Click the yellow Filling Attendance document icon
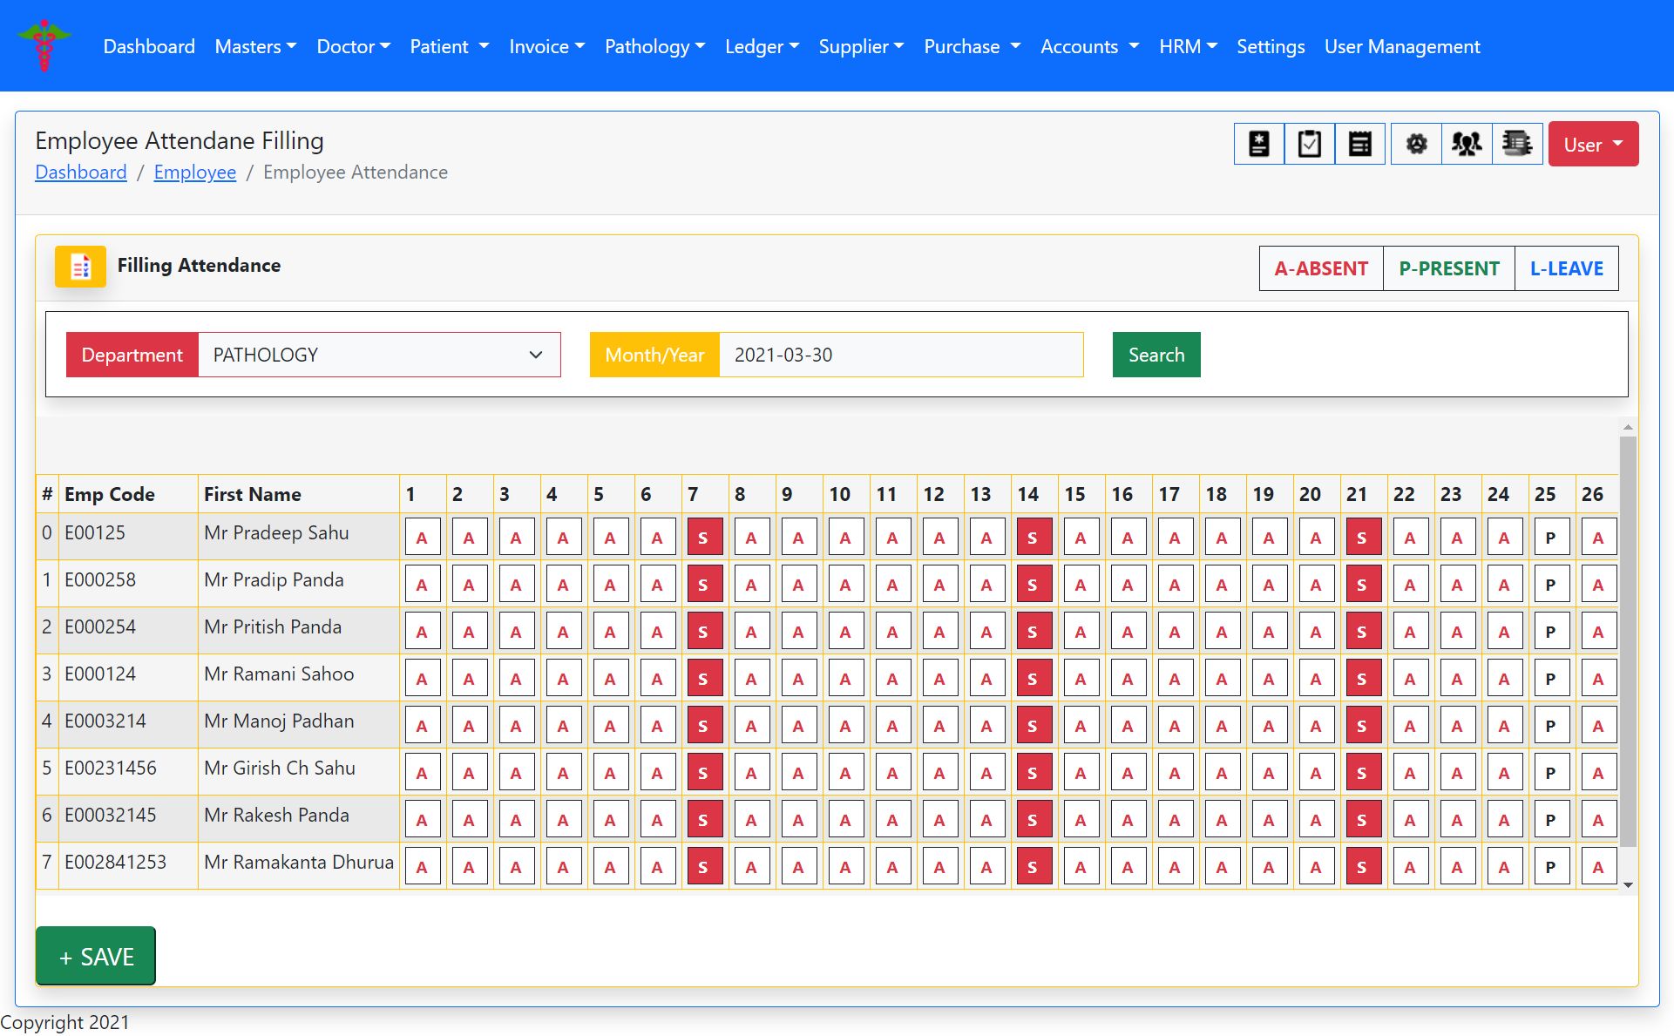Viewport: 1674px width, 1036px height. coord(80,267)
